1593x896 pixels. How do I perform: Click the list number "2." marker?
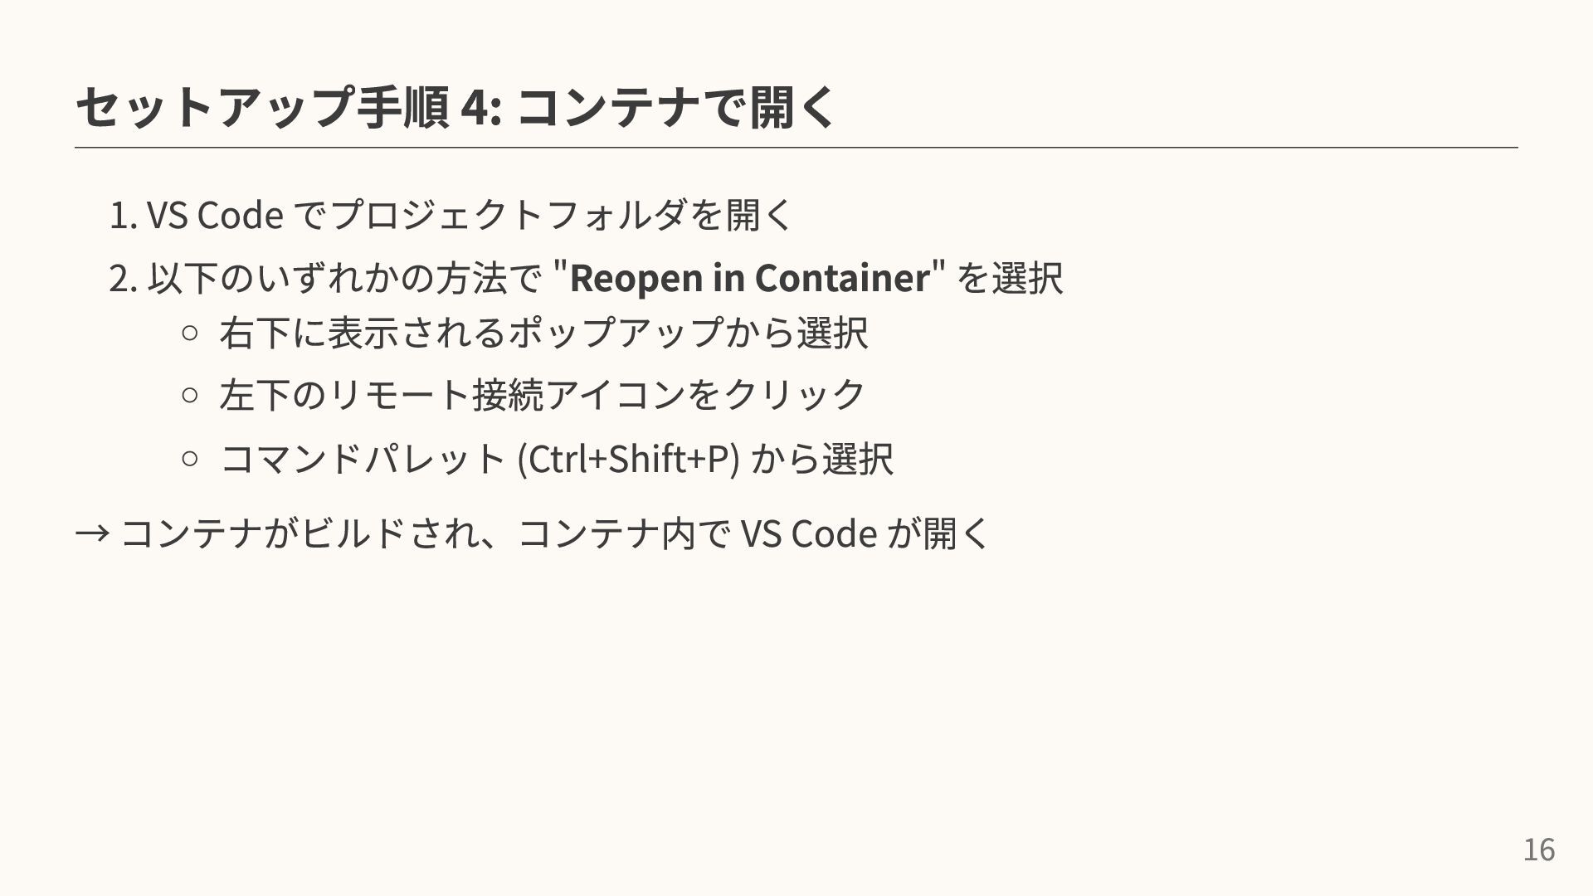[123, 279]
